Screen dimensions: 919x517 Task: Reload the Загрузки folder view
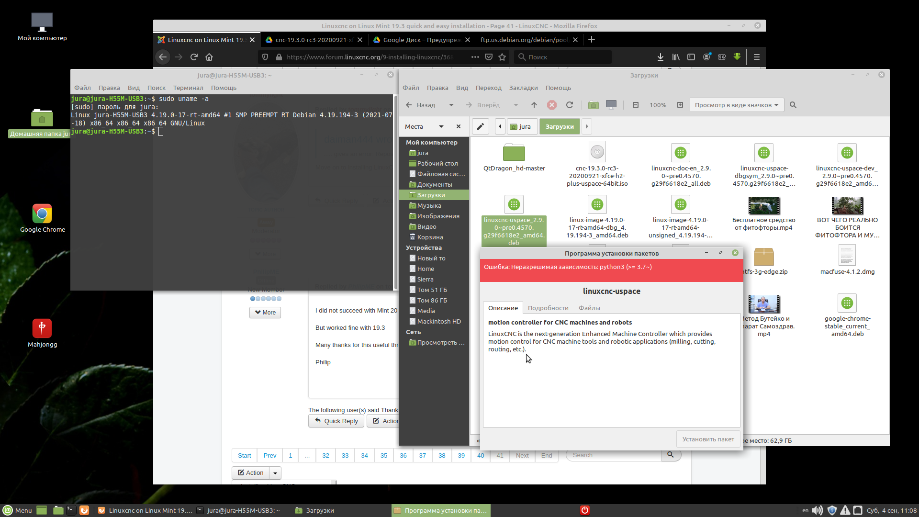[x=570, y=105]
